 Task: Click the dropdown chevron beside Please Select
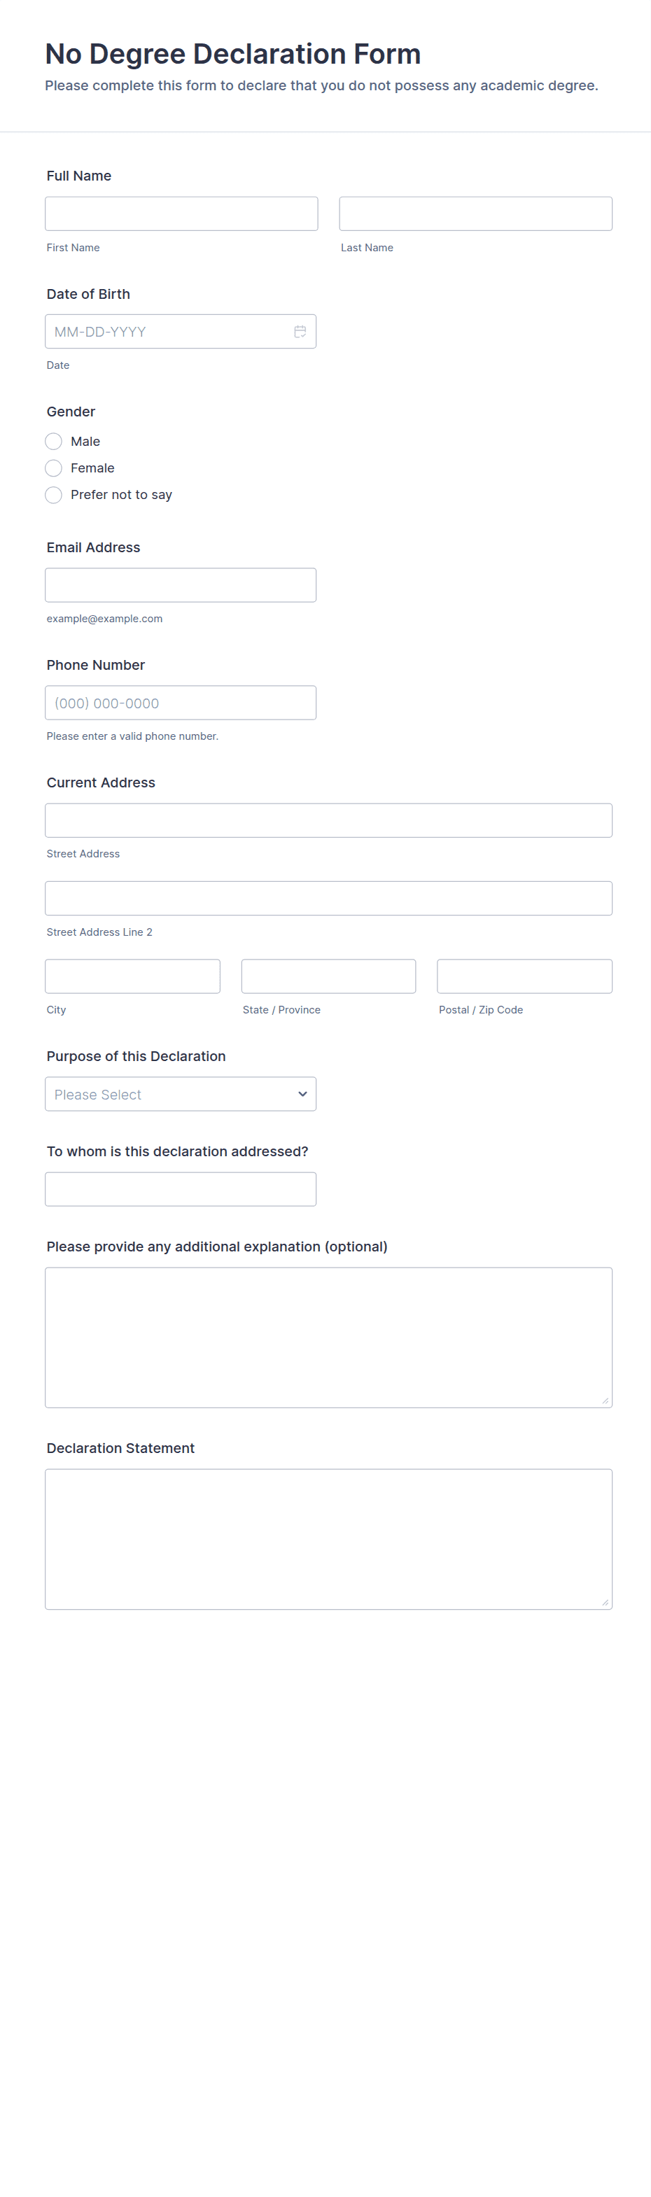tap(302, 1094)
